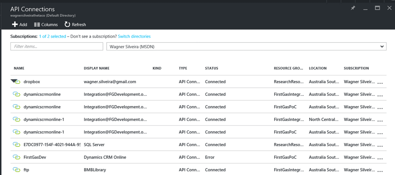This screenshot has height=175, width=395.
Task: Click the Connected status of ftp row
Action: (x=215, y=170)
